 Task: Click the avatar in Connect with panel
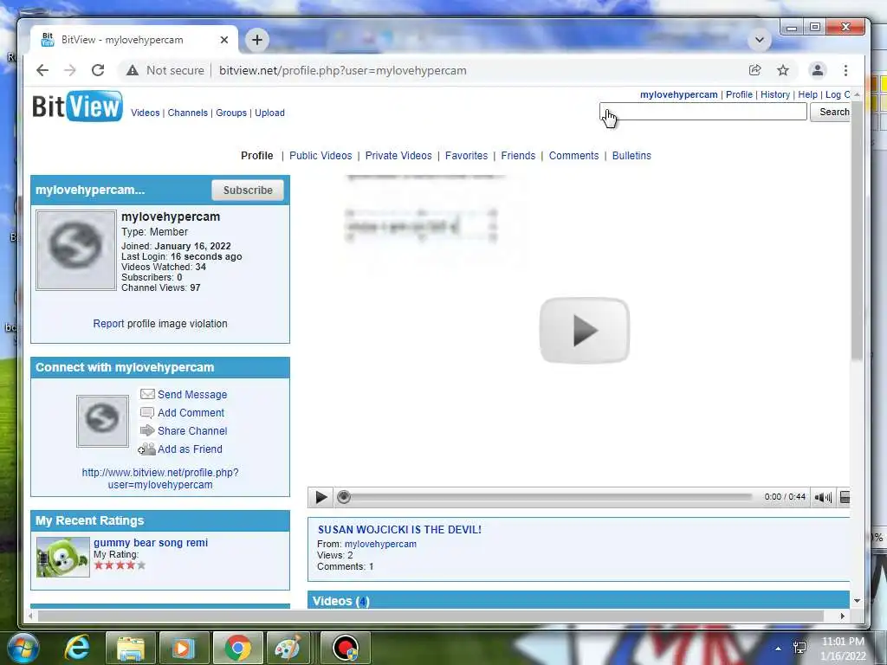(x=102, y=421)
